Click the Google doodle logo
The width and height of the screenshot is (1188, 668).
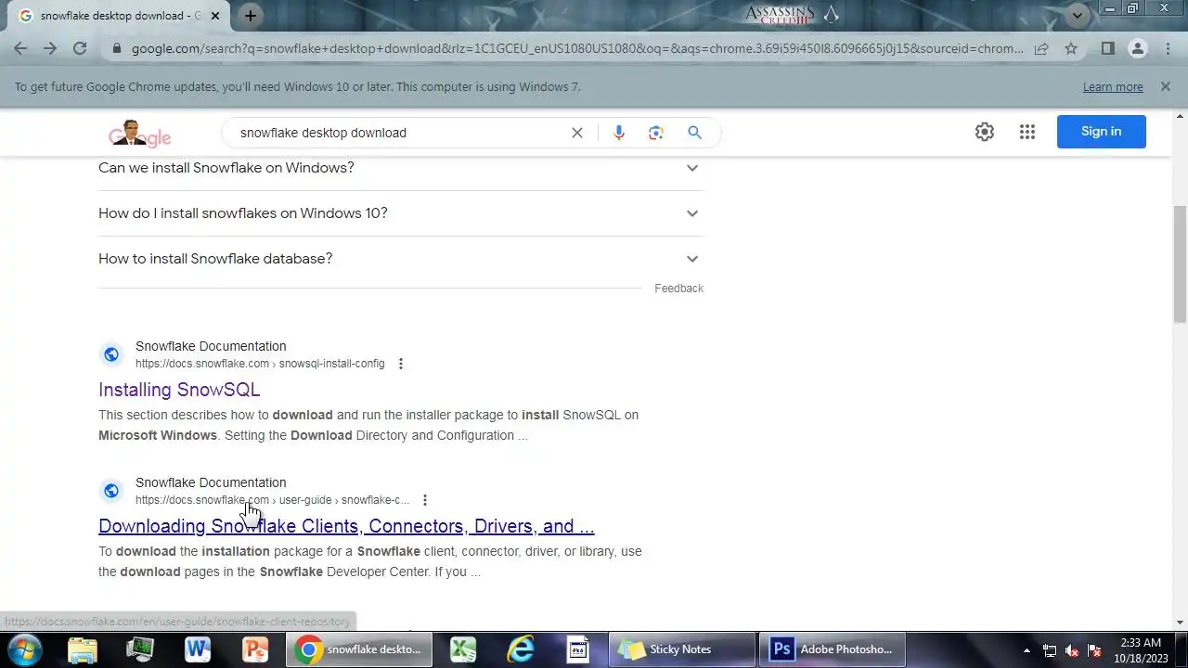(139, 134)
